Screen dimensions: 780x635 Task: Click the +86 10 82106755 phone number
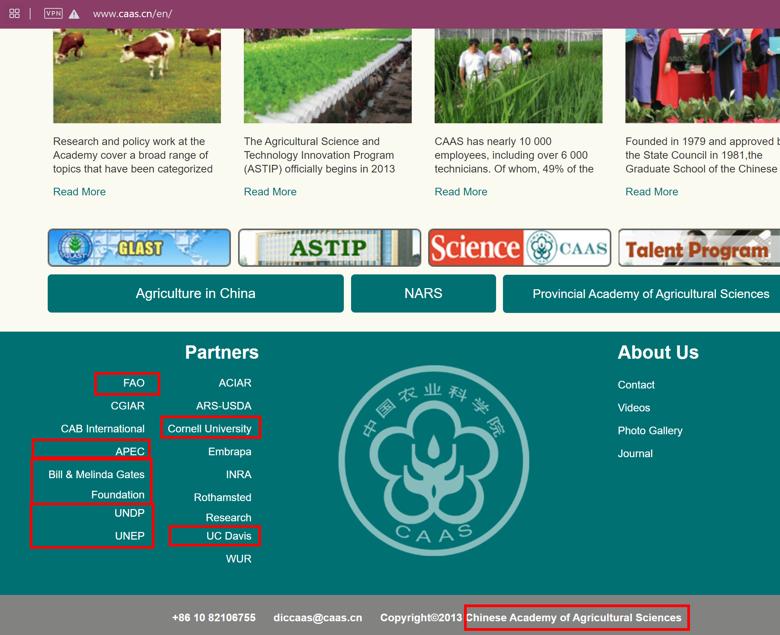pyautogui.click(x=214, y=617)
